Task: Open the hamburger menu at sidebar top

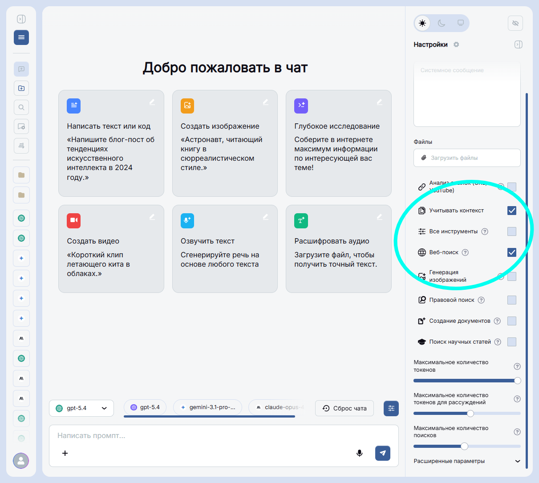Action: click(x=21, y=37)
